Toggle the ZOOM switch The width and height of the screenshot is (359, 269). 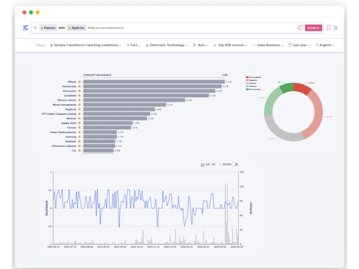click(235, 164)
